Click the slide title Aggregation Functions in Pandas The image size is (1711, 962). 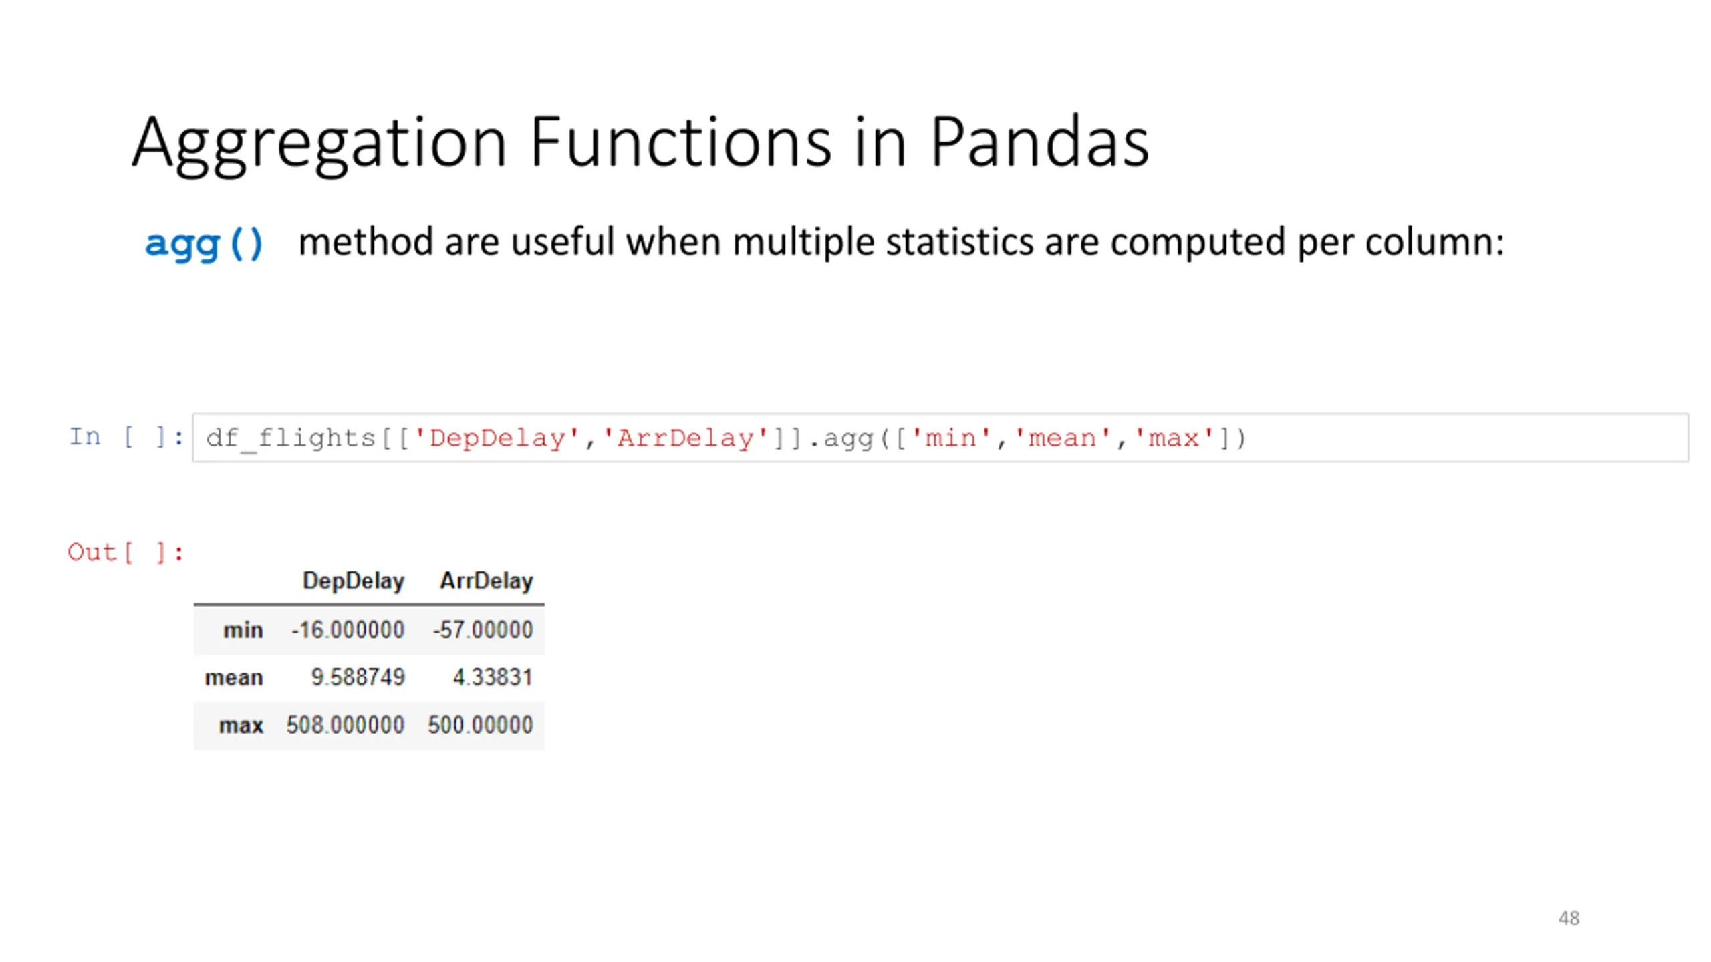[640, 143]
